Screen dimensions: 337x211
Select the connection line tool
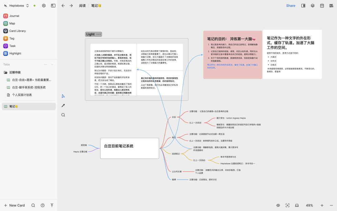point(63,106)
